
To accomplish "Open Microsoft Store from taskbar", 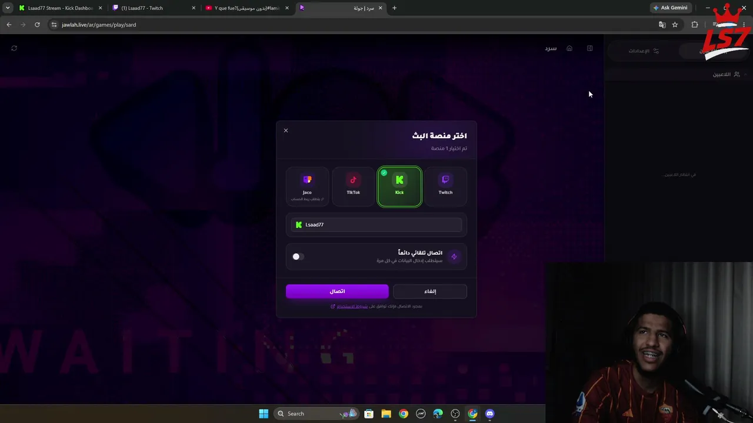I will [x=369, y=414].
